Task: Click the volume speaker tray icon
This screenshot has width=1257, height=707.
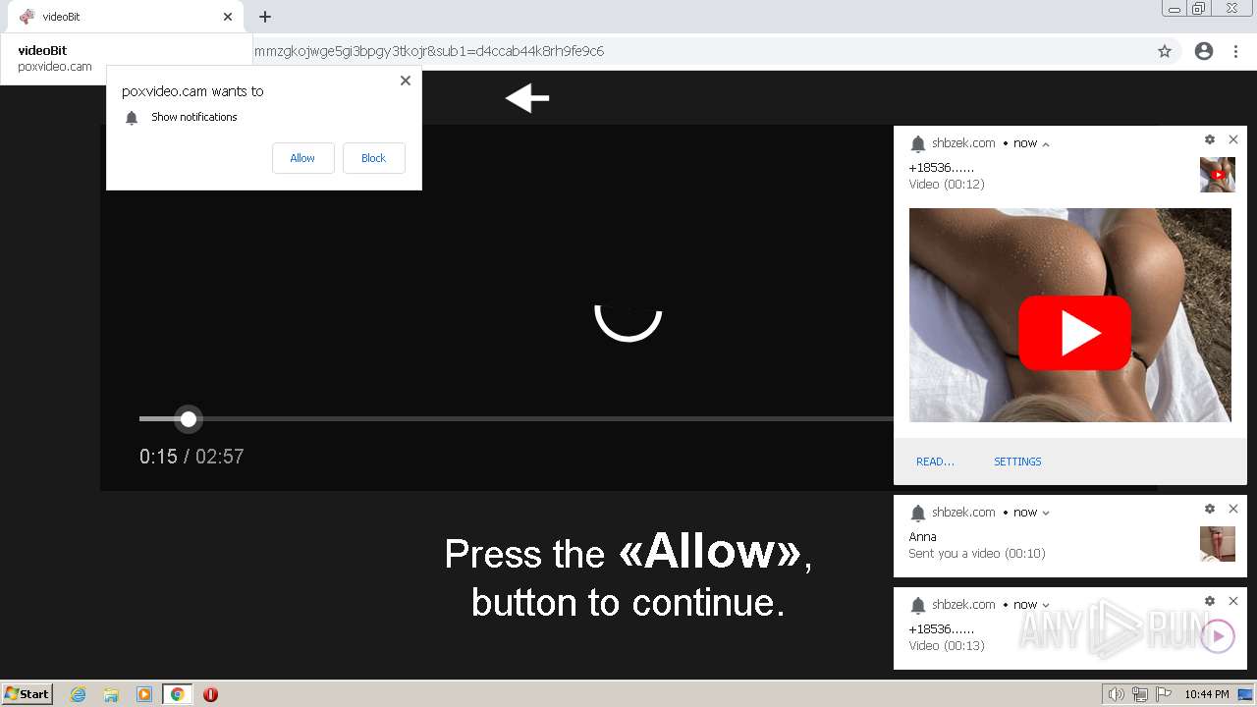Action: coord(1117,694)
